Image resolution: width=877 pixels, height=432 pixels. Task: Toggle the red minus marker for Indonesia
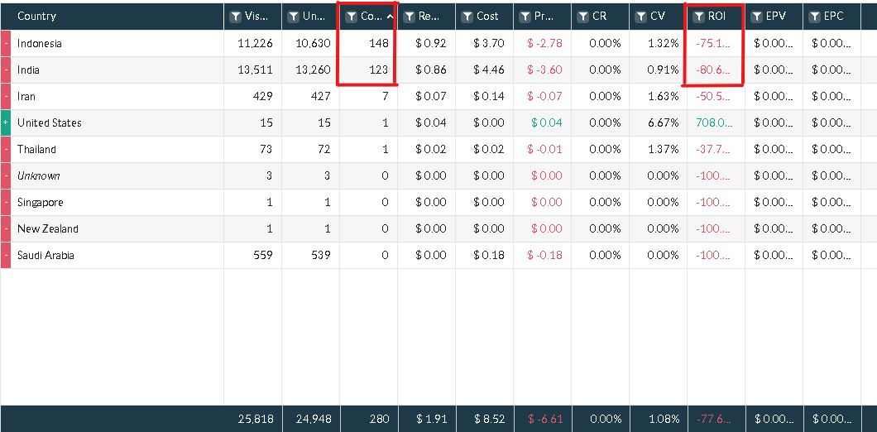click(x=6, y=43)
